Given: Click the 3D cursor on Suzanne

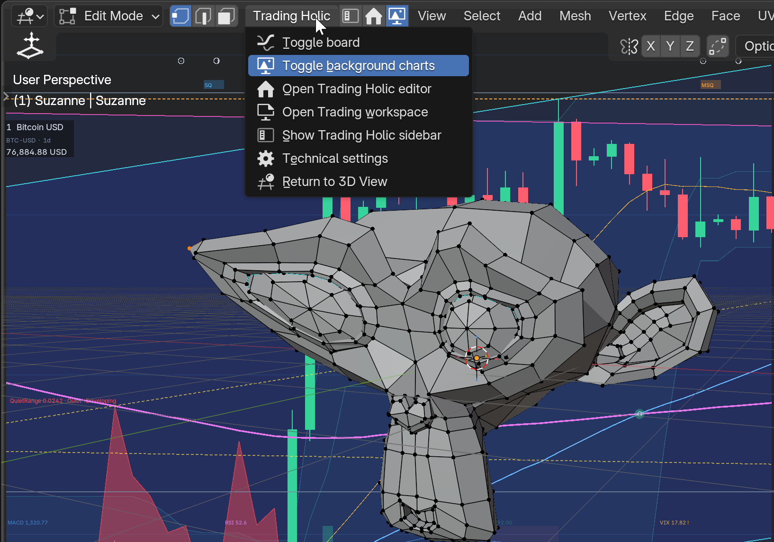Looking at the screenshot, I should click(477, 358).
